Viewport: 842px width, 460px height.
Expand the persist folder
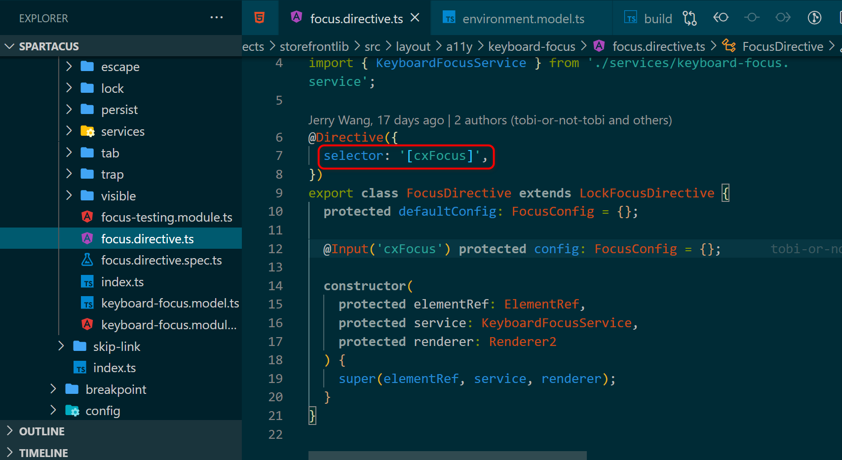(x=69, y=110)
